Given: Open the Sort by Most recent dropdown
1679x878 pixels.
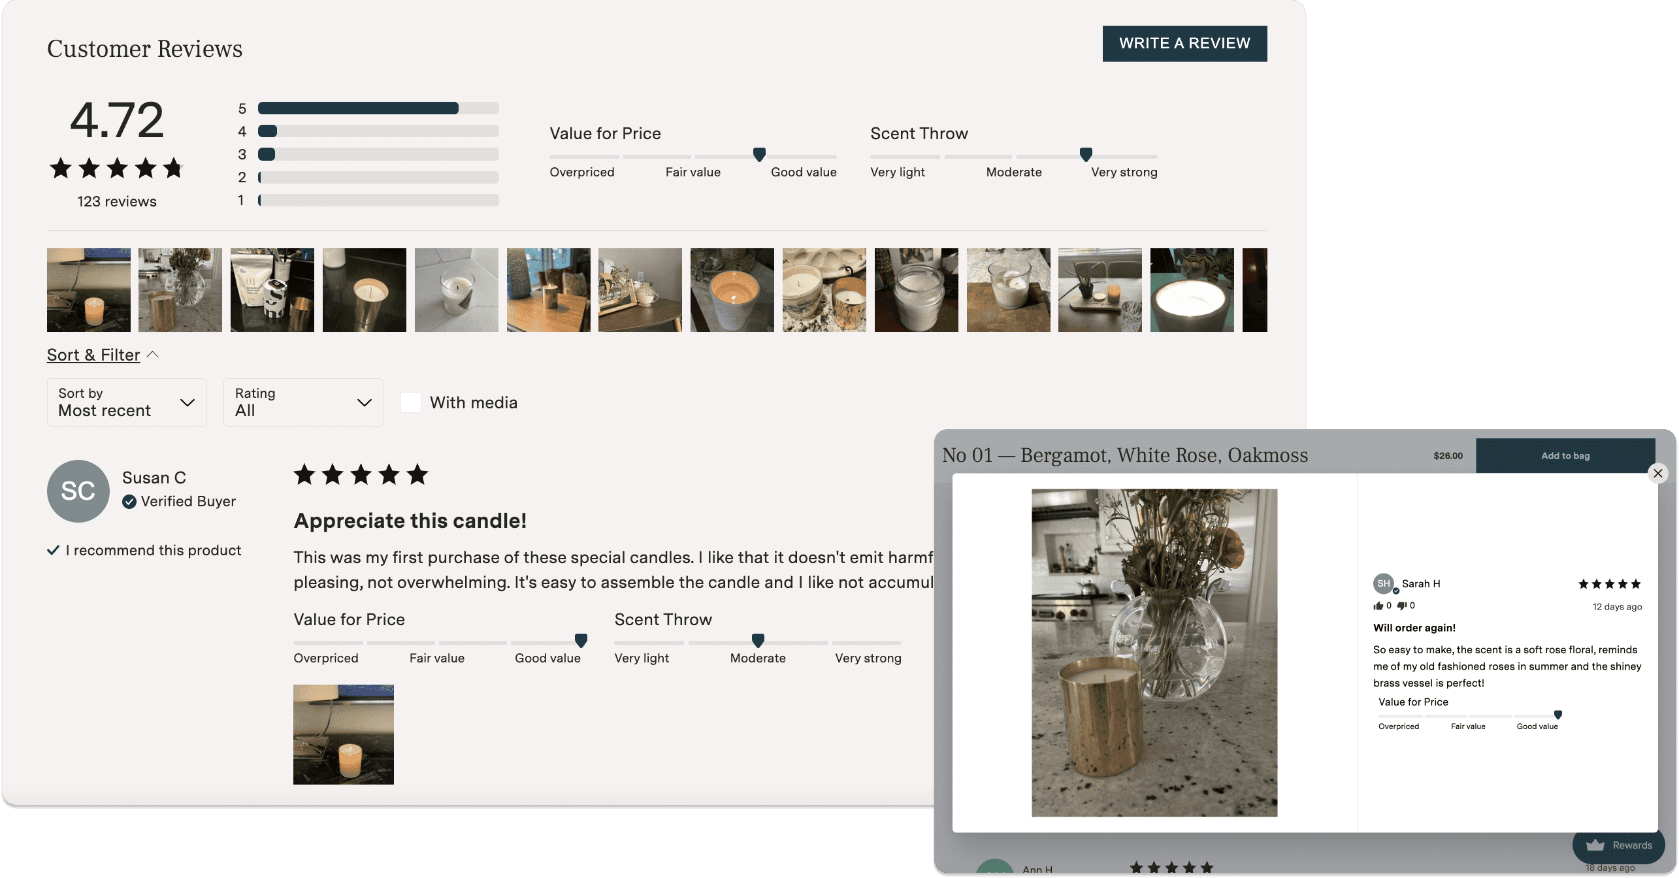Looking at the screenshot, I should coord(127,402).
